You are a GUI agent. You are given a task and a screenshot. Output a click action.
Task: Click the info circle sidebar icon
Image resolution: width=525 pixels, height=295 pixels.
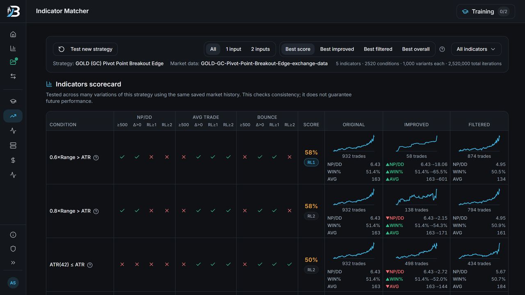point(13,235)
